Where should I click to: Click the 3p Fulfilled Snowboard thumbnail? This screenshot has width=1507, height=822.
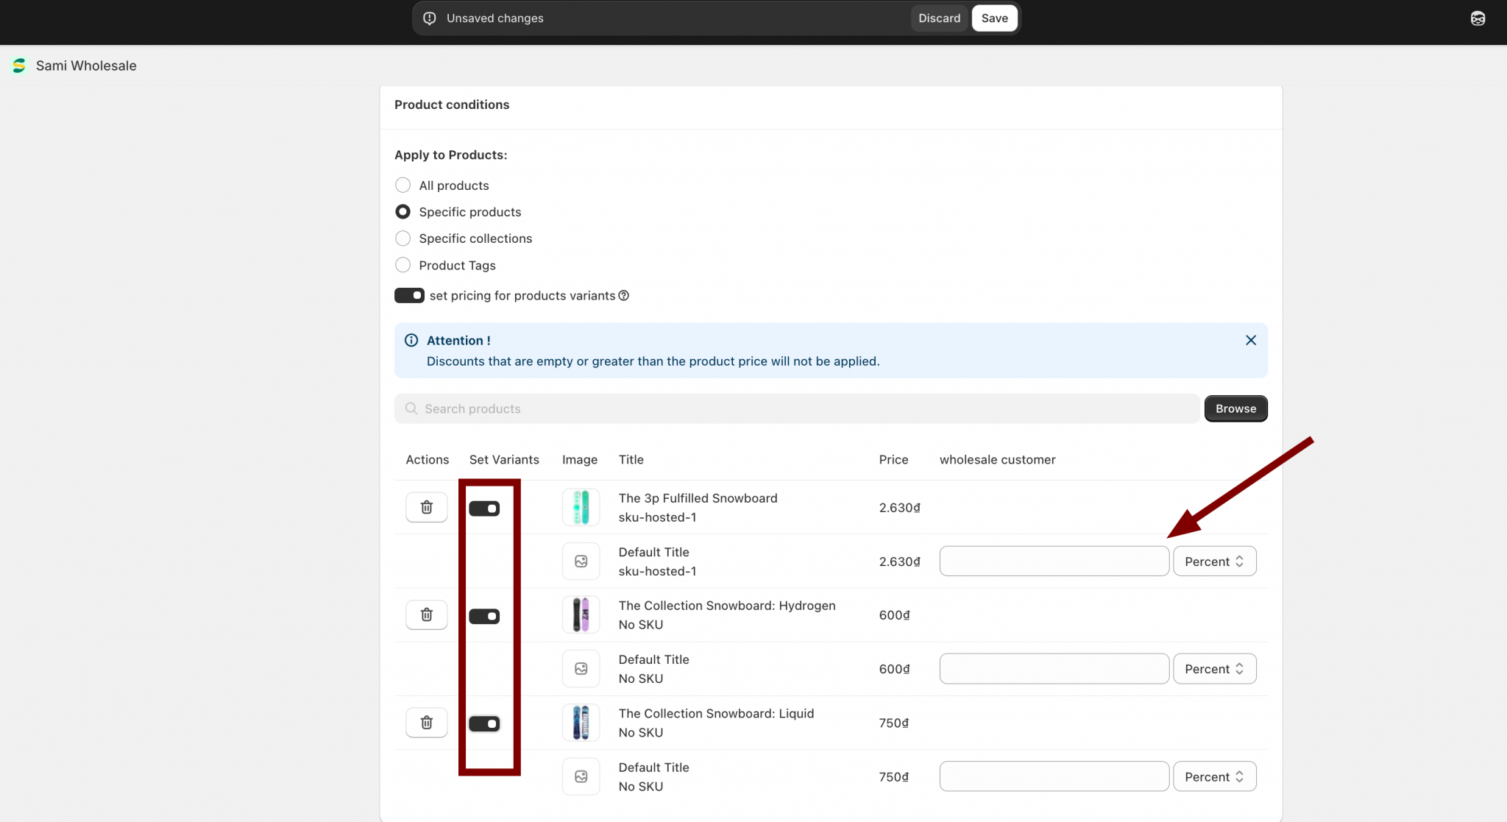click(x=581, y=507)
